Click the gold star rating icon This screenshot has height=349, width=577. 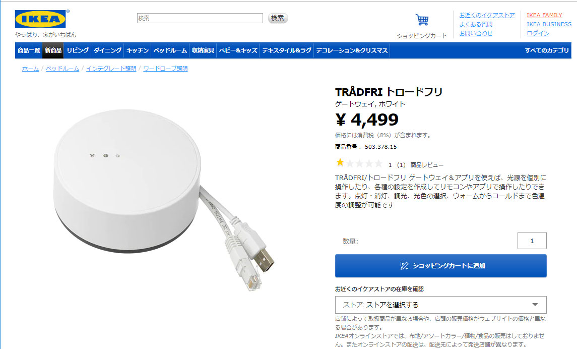[x=340, y=162]
